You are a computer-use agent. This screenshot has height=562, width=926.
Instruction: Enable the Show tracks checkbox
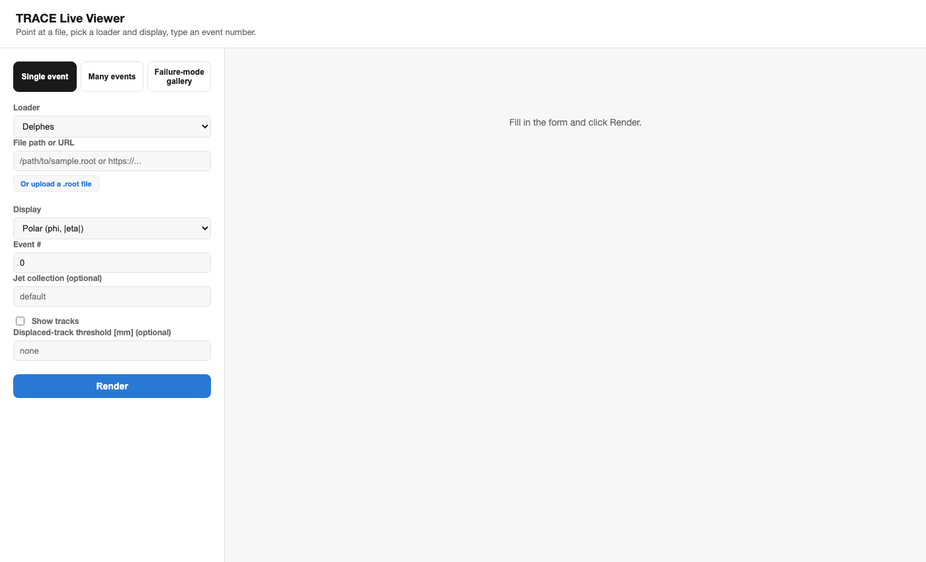pos(21,321)
